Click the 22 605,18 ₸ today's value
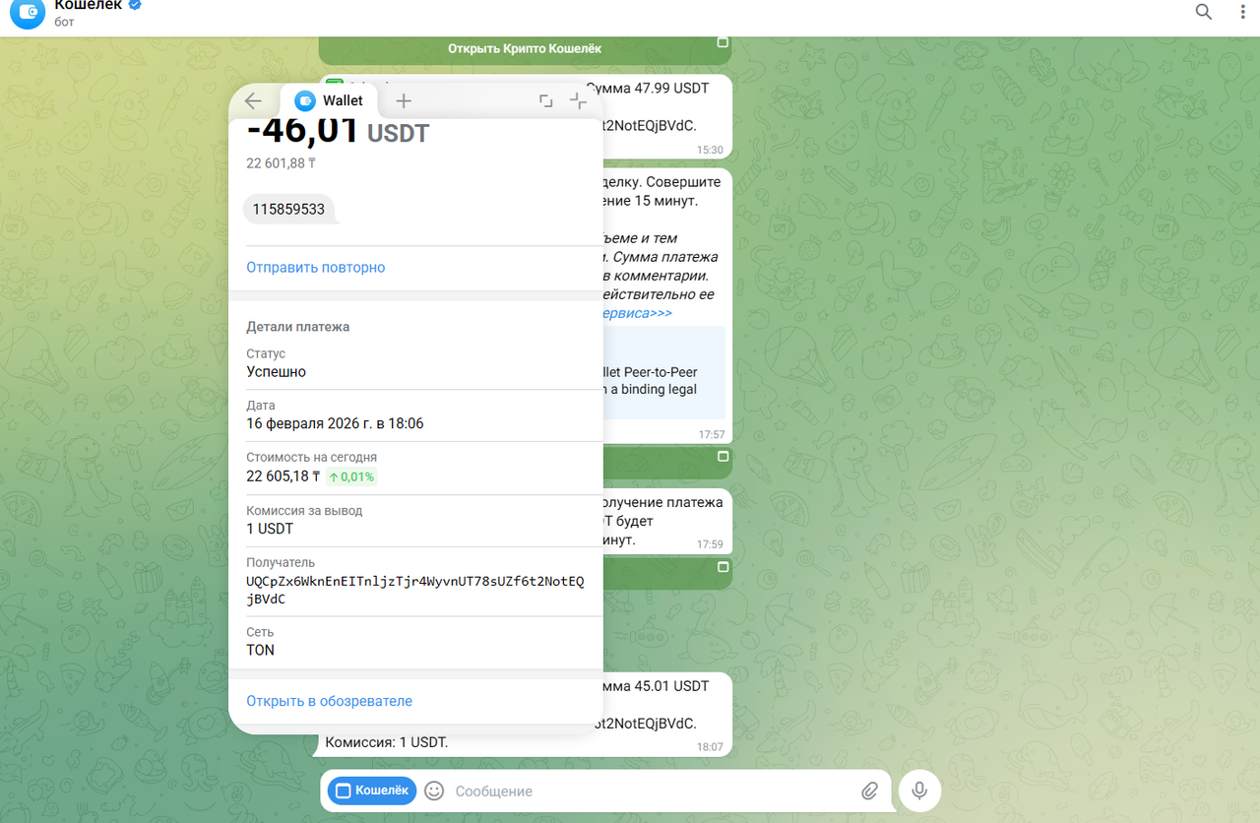Image resolution: width=1260 pixels, height=823 pixels. coord(283,476)
